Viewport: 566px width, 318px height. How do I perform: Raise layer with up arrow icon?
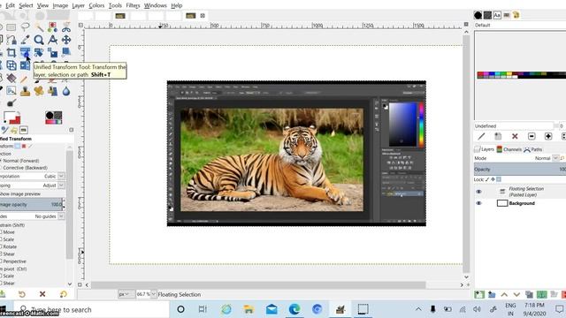coord(504,294)
